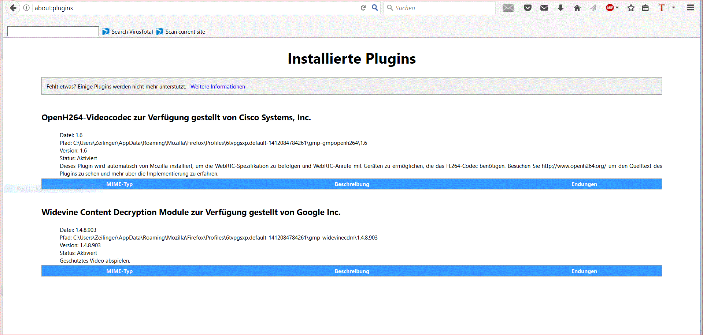Click Beschreibung header in the Widevine table
Screen dimensions: 703x335
[352, 271]
